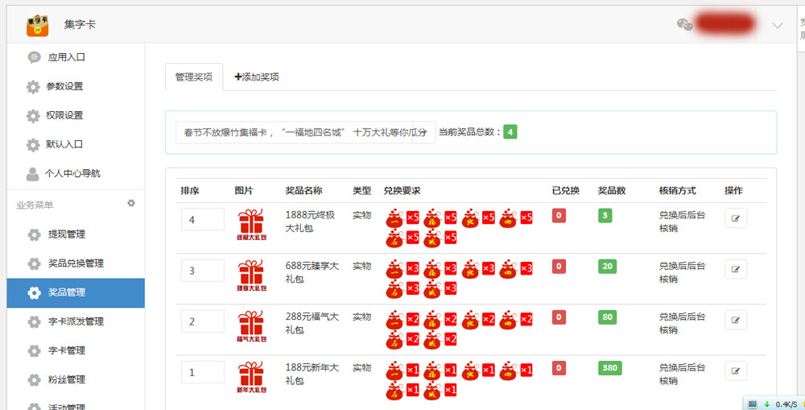Open edit for 288元福气大礼包 prize
805x410 pixels.
(x=735, y=321)
